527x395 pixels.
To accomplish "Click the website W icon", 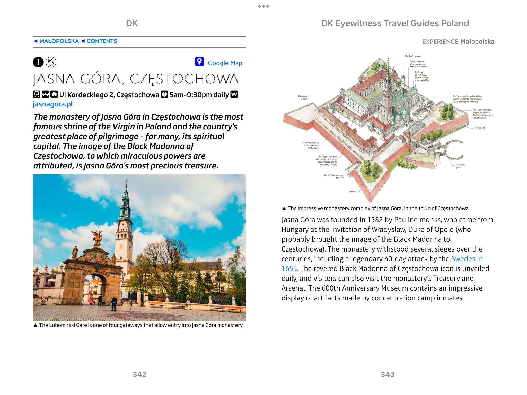I will tap(234, 94).
